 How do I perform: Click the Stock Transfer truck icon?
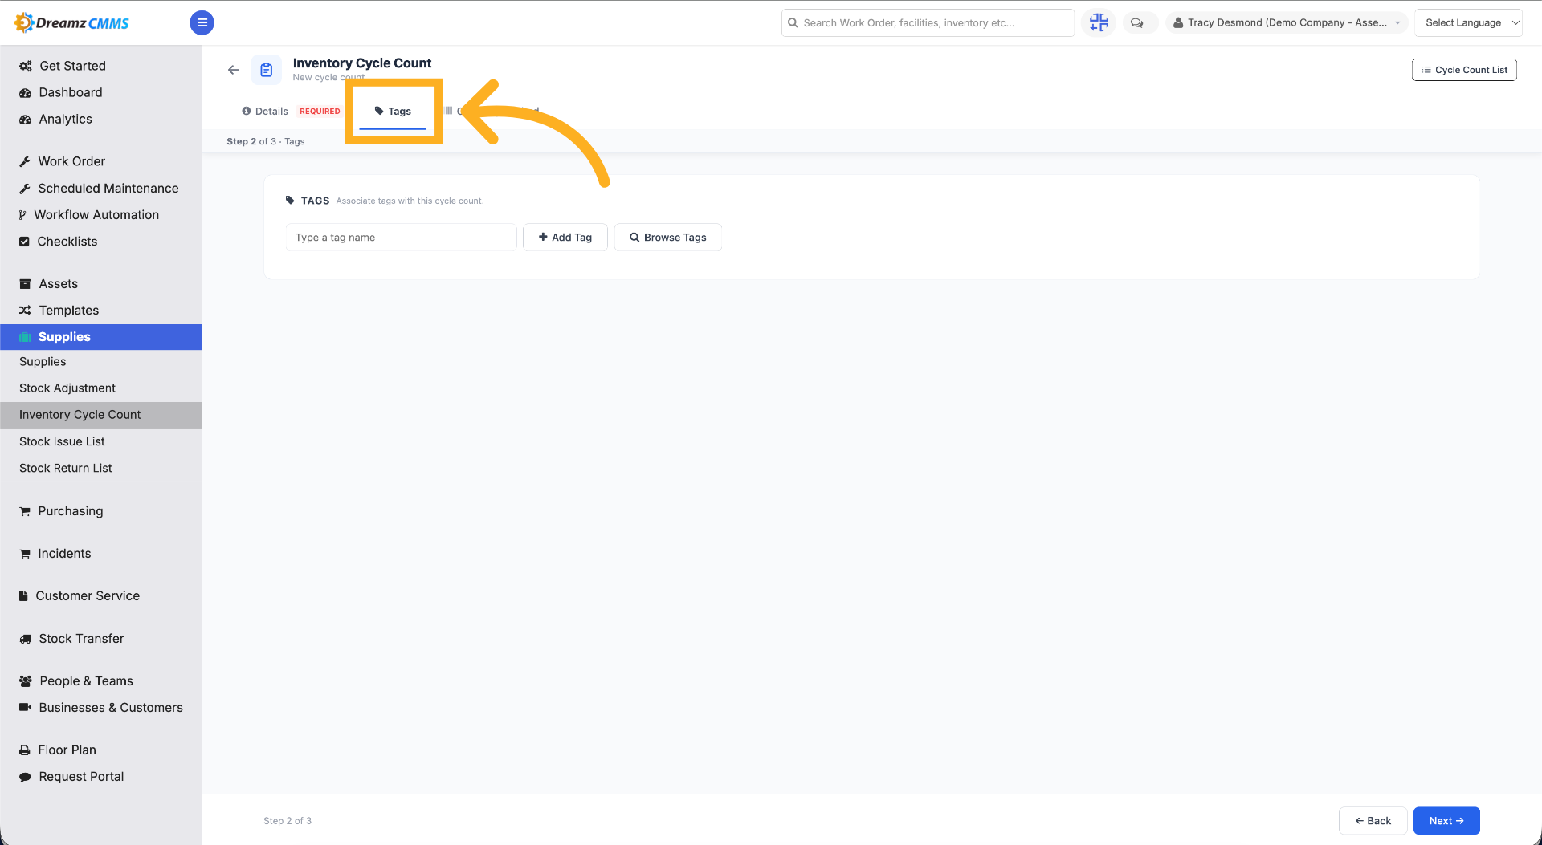[25, 639]
